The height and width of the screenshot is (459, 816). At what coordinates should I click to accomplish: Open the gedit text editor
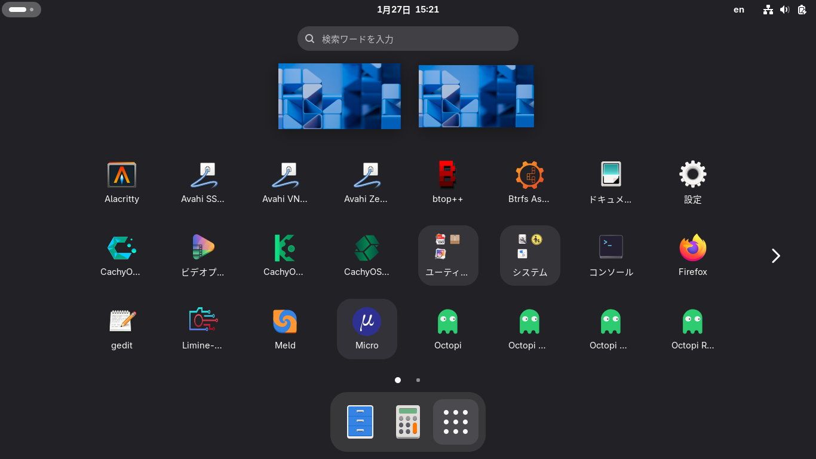point(122,329)
